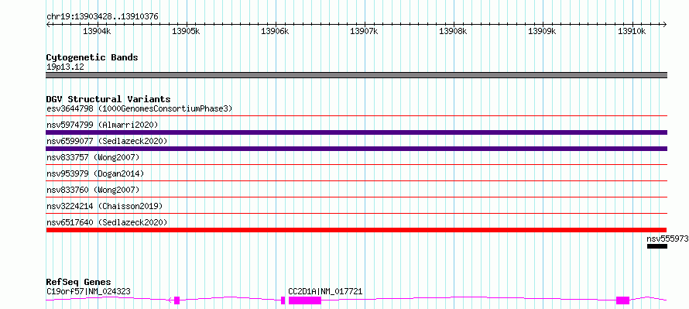Click the 13910k ruler tick label
Screen dimensions: 689x309
632,31
